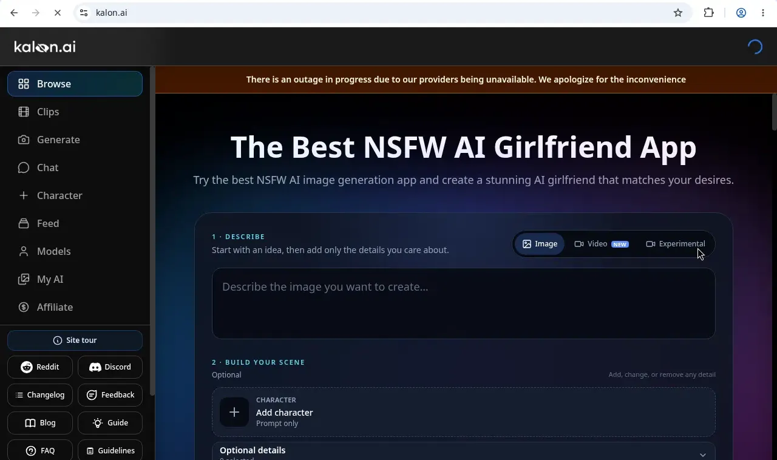777x460 pixels.
Task: Click the plus icon beside Character in sidebar
Action: (x=24, y=195)
